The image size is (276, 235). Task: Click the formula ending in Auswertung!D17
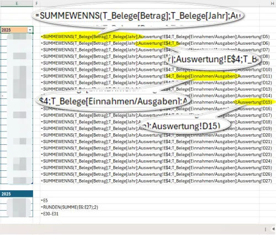click(156, 116)
